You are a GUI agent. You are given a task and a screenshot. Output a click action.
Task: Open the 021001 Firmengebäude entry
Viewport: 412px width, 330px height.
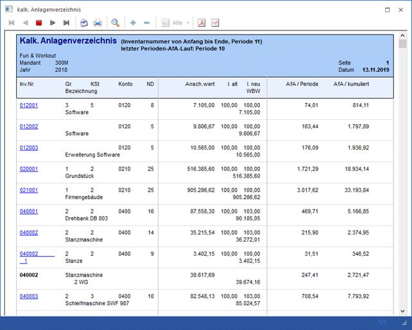pos(29,190)
